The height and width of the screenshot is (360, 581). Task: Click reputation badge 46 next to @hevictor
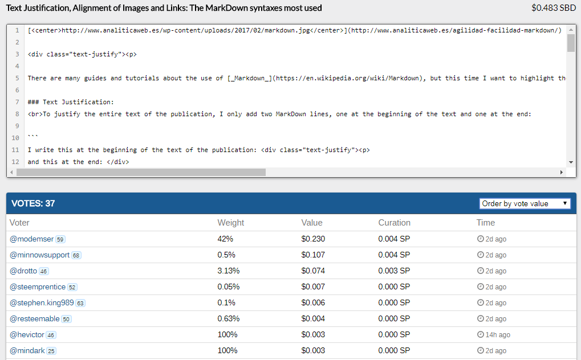(x=51, y=335)
